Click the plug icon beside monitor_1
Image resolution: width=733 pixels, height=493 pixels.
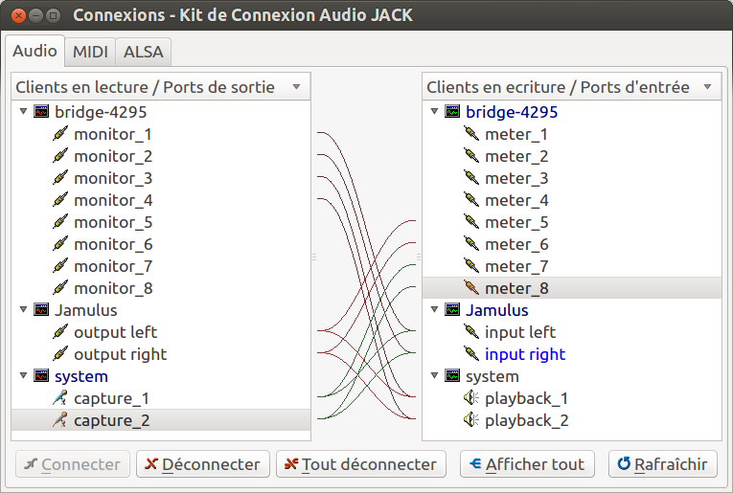pyautogui.click(x=61, y=134)
